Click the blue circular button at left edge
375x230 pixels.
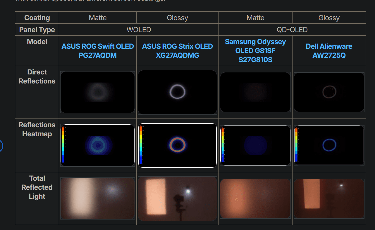tap(1, 146)
